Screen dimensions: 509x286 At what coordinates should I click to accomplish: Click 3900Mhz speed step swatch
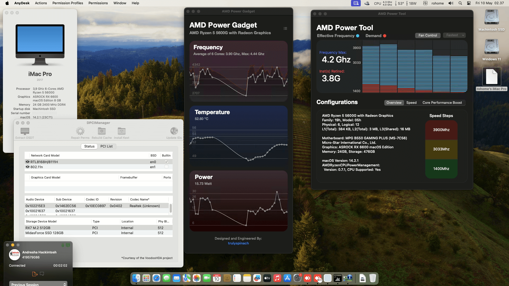click(441, 130)
